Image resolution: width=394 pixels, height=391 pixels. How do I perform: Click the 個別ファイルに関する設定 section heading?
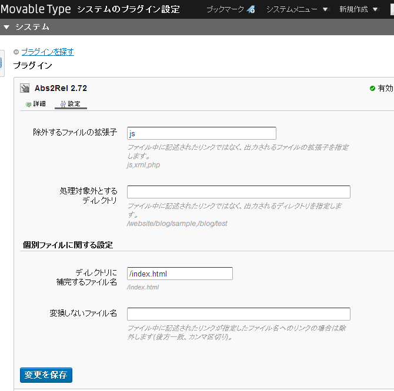[x=68, y=245]
